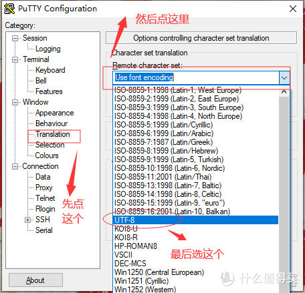Select Proxy category
This screenshot has width=305, height=293.
44,188
